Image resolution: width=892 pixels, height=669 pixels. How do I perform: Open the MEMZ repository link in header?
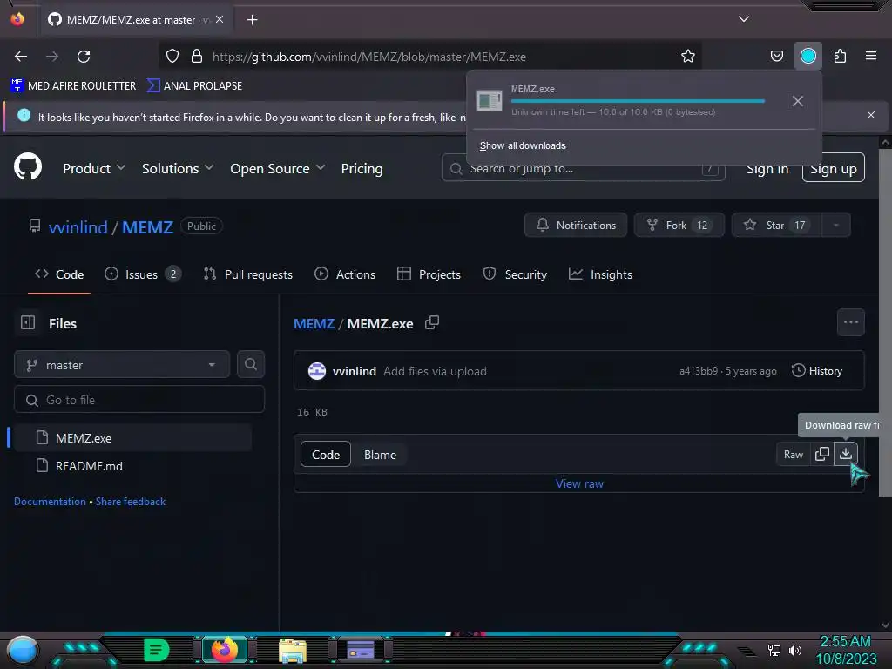pyautogui.click(x=147, y=227)
